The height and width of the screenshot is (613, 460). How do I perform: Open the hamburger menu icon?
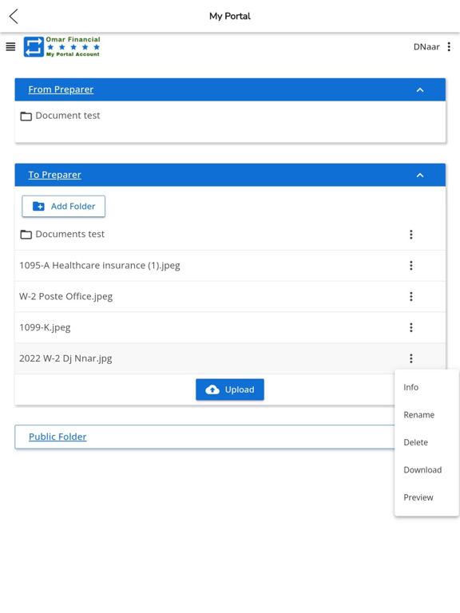(10, 47)
